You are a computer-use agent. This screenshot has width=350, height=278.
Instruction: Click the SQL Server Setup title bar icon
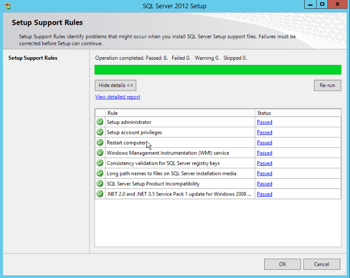pos(7,6)
